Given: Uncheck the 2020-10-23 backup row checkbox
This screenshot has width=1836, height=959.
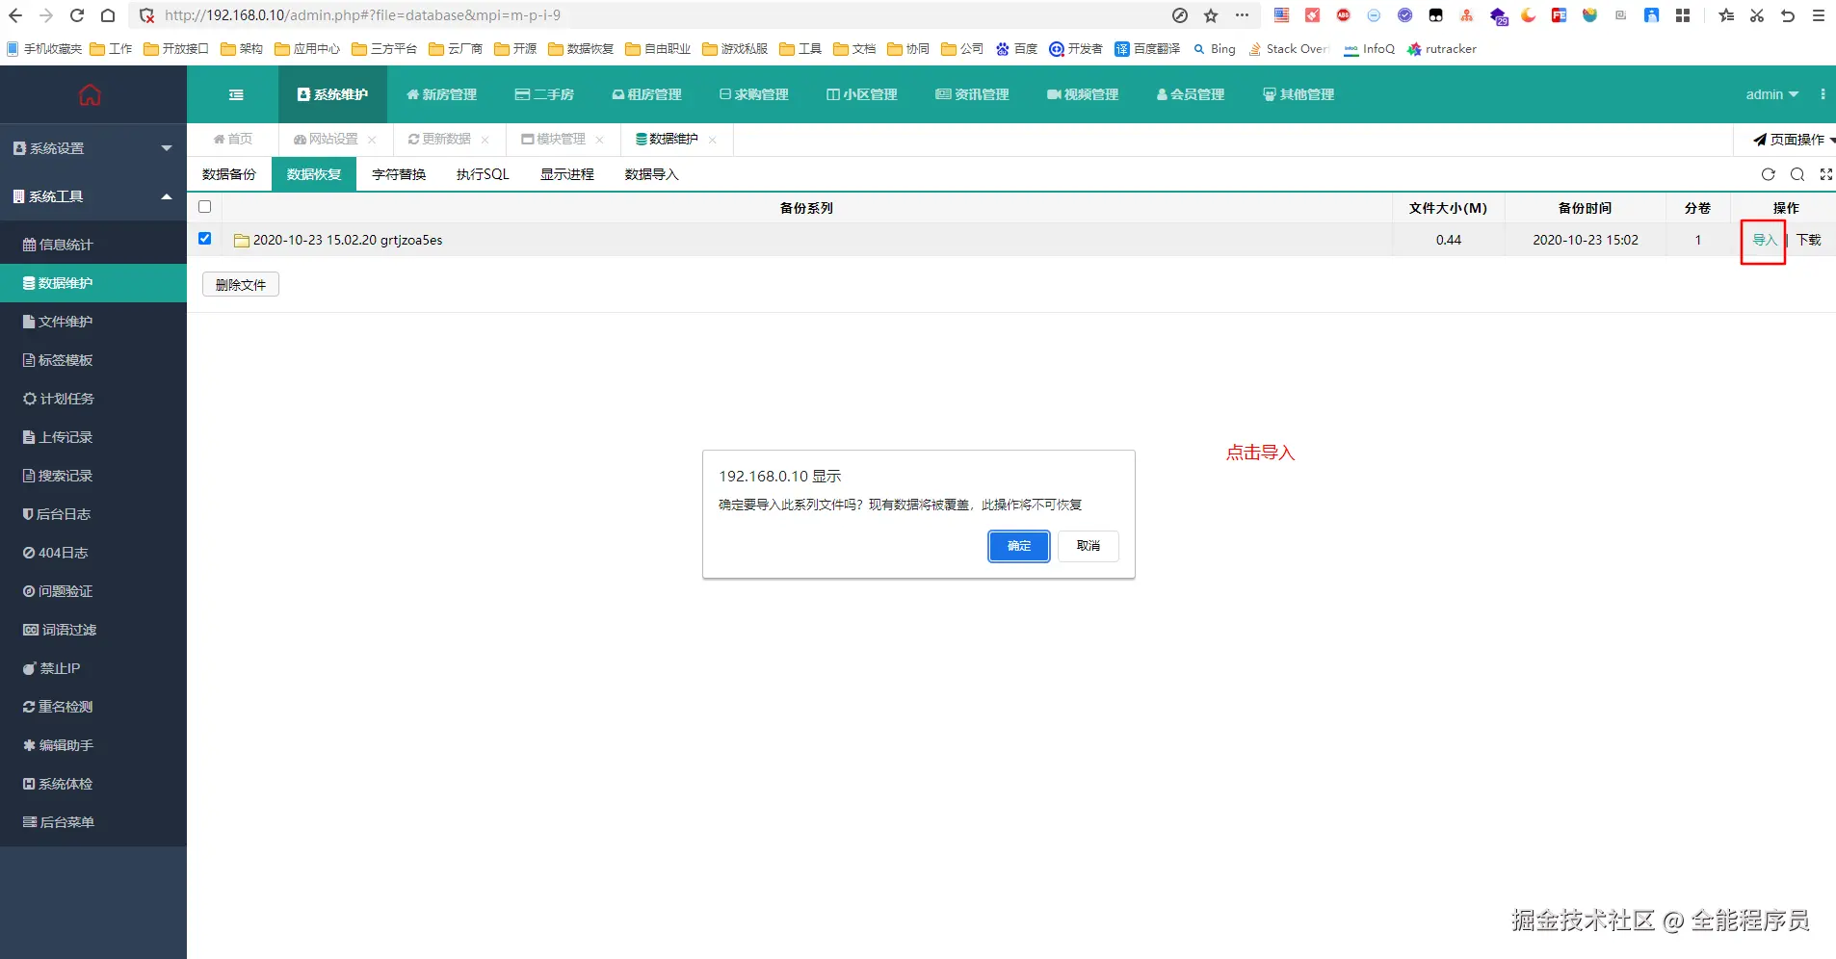Looking at the screenshot, I should point(204,239).
